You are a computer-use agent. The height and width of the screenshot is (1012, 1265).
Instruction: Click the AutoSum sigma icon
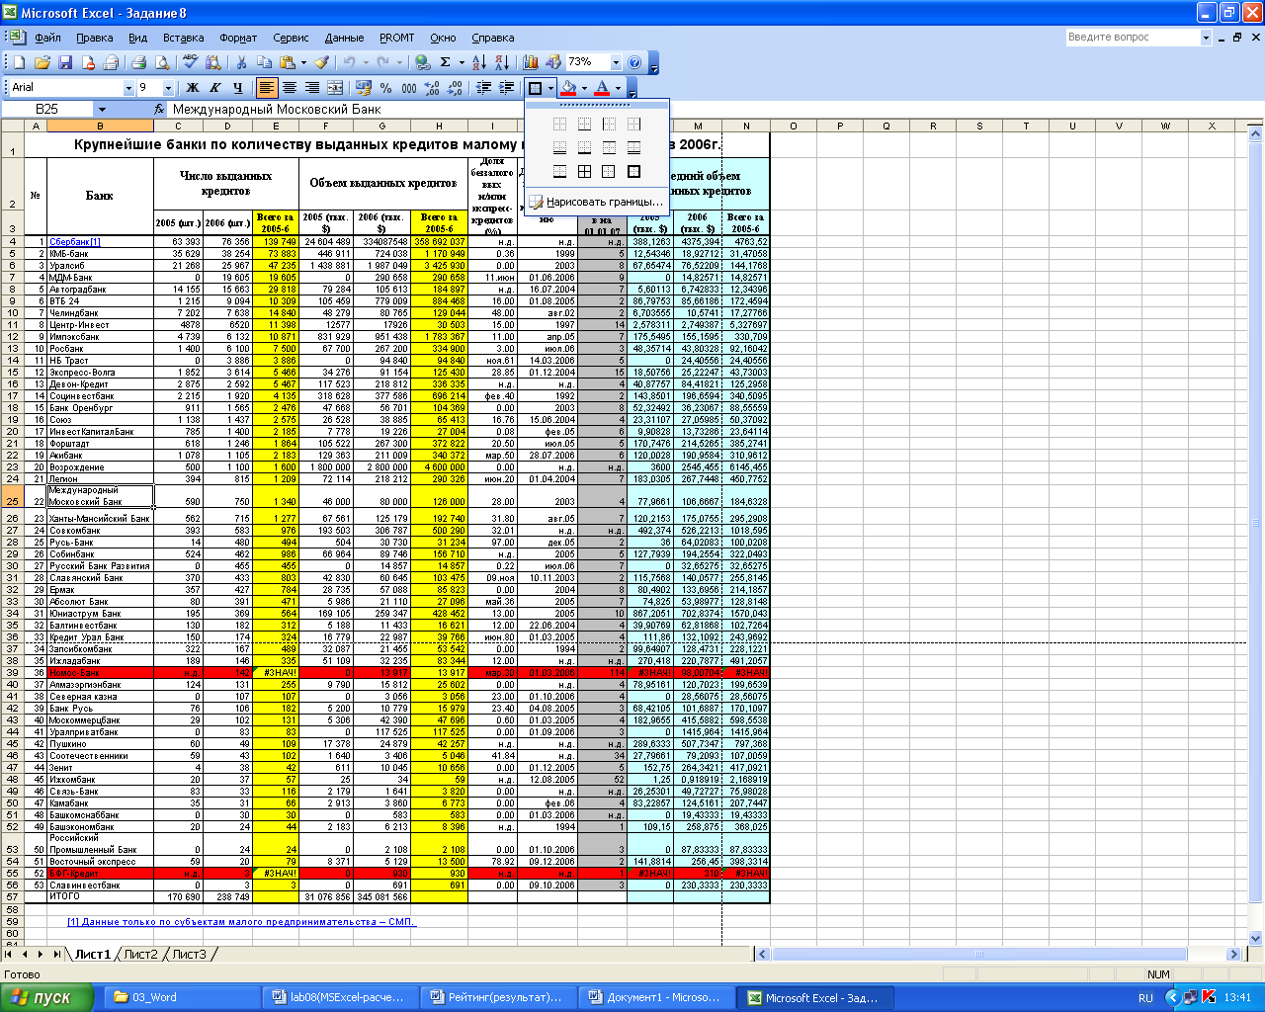(x=445, y=62)
